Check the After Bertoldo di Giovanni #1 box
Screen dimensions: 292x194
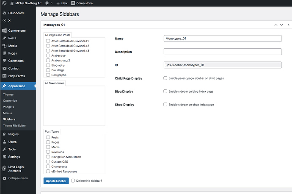(x=48, y=41)
